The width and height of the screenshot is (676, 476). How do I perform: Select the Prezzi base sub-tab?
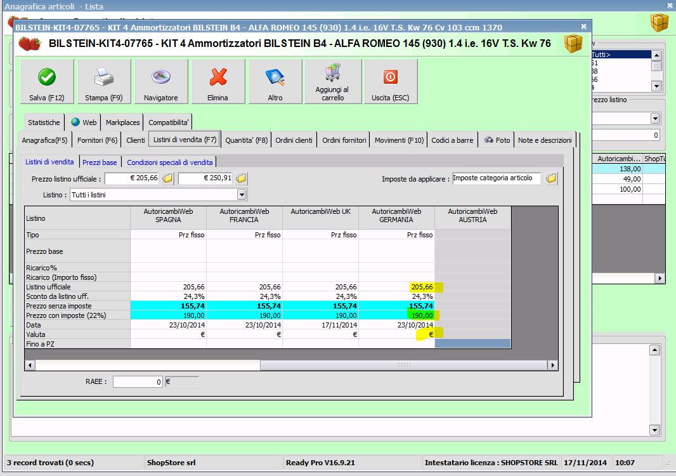click(x=100, y=162)
